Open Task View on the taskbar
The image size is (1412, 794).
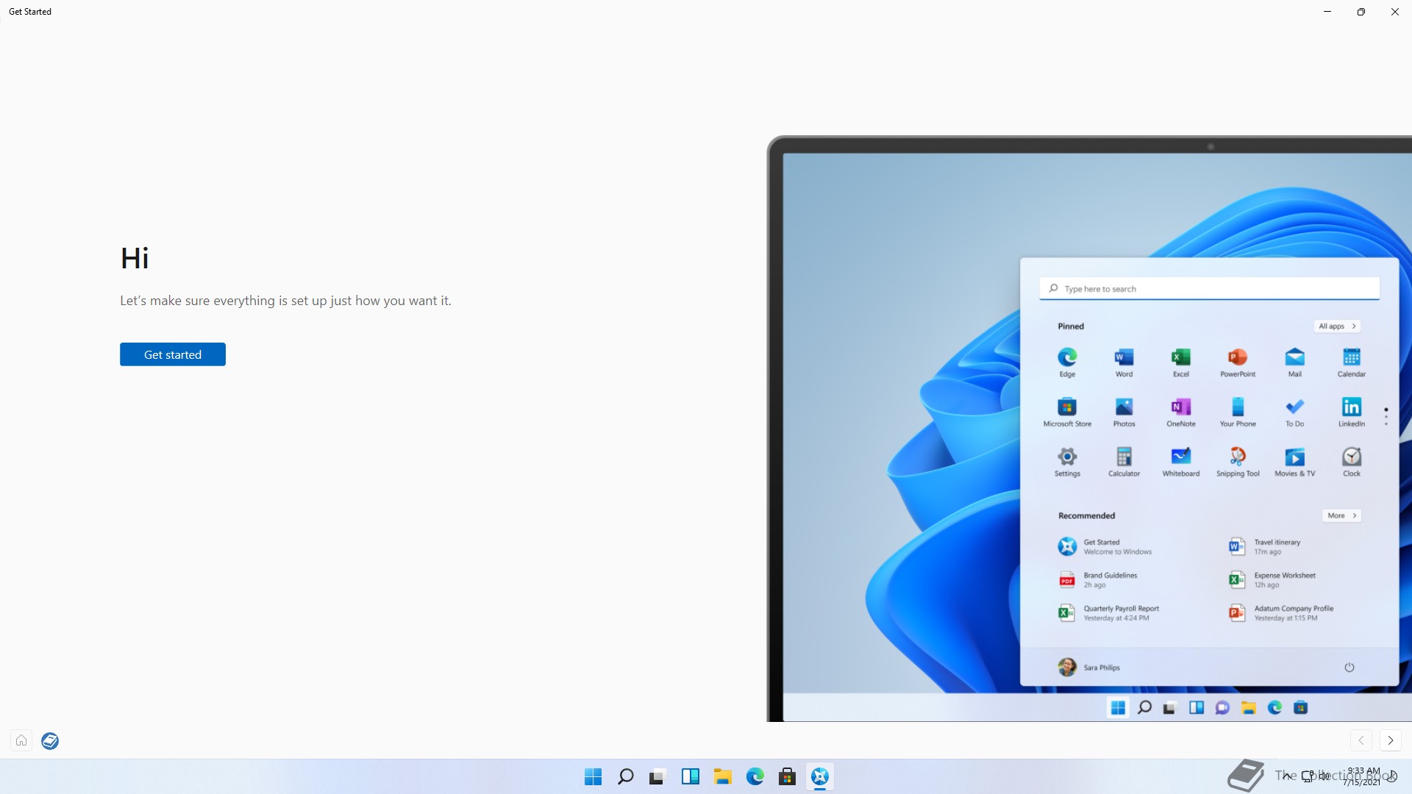pyautogui.click(x=657, y=776)
